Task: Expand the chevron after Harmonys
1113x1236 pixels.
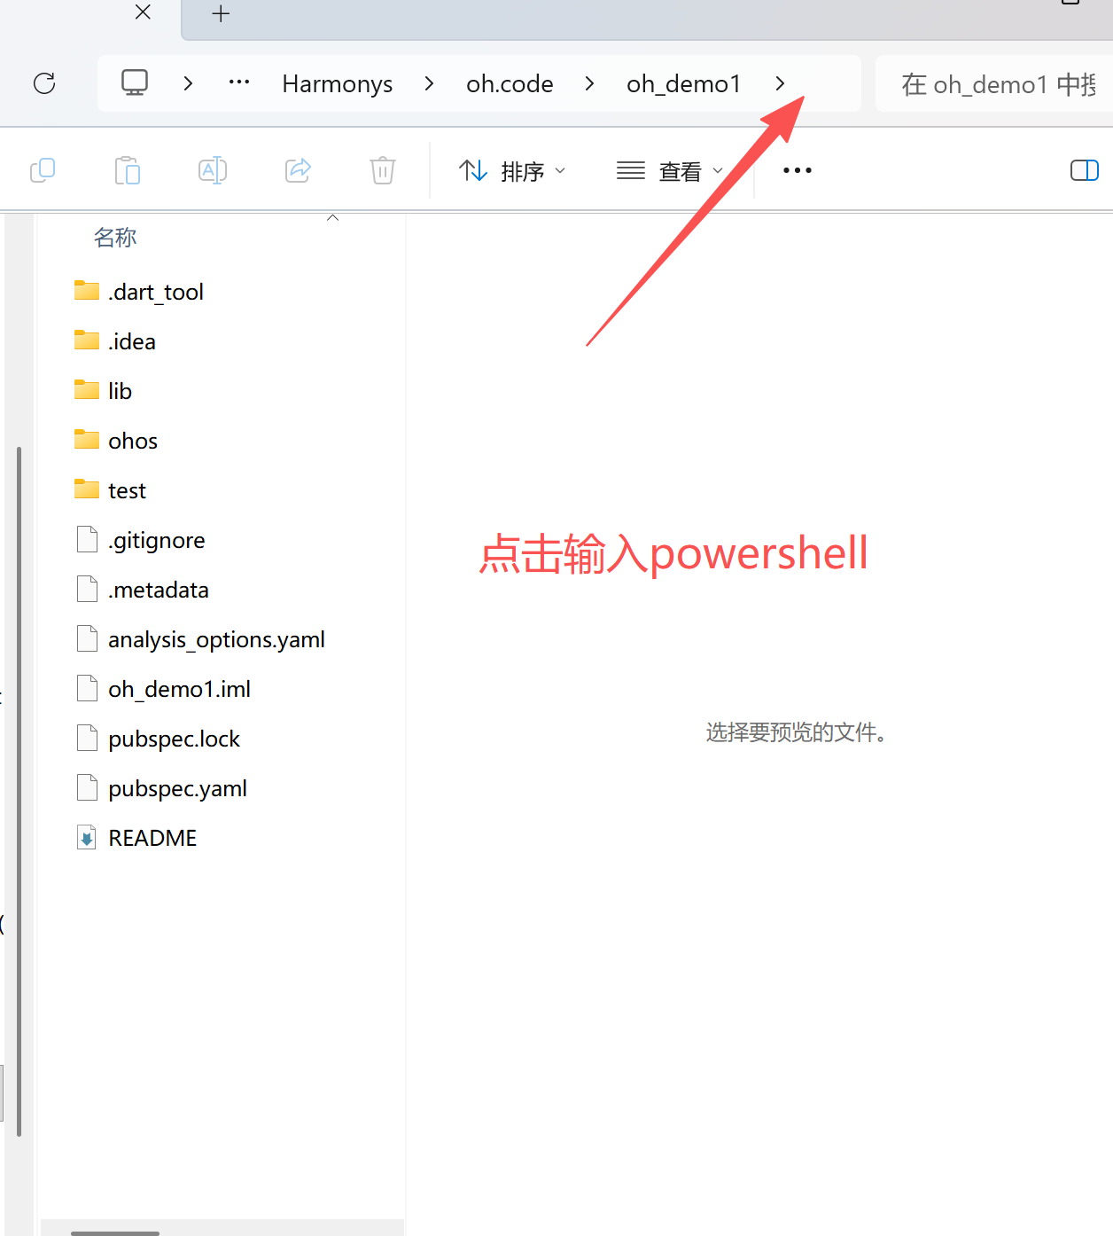Action: point(430,83)
